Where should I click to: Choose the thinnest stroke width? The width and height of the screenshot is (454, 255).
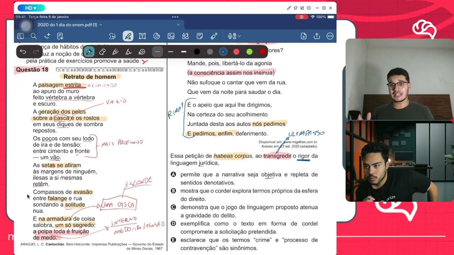pos(157,52)
